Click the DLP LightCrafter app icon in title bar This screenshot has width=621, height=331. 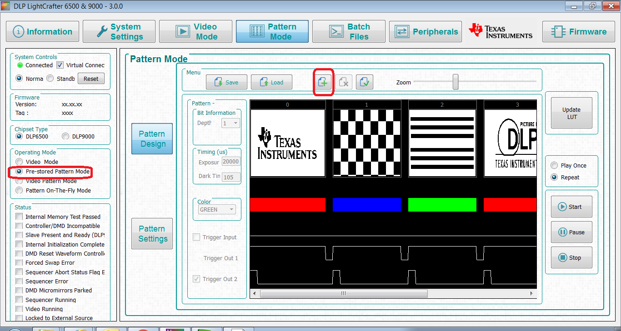[x=5, y=6]
